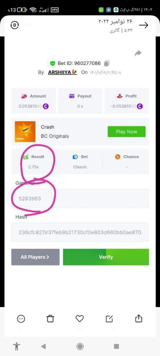Tap the grey share arrow above Bet ID
The image size is (160, 356).
[138, 53]
